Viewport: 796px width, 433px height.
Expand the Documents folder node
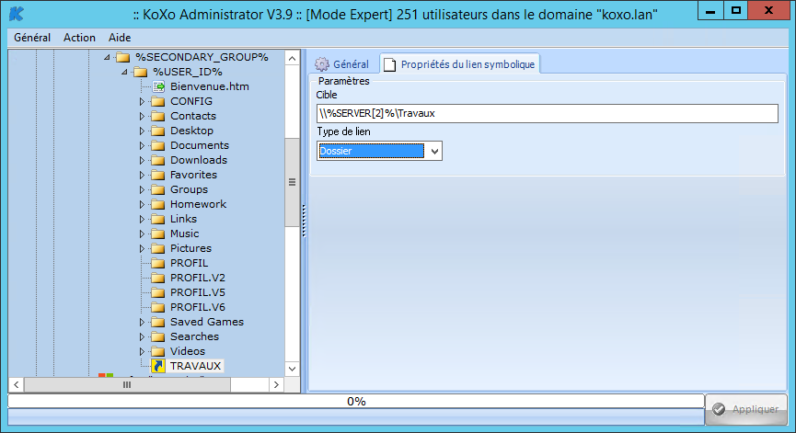(142, 145)
